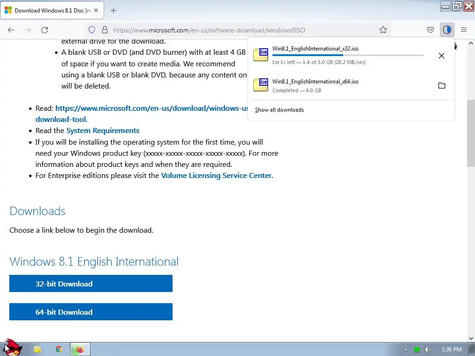Viewport: 475px width, 356px height.
Task: Click the x32 ISO download progress bar
Action: (x=348, y=55)
